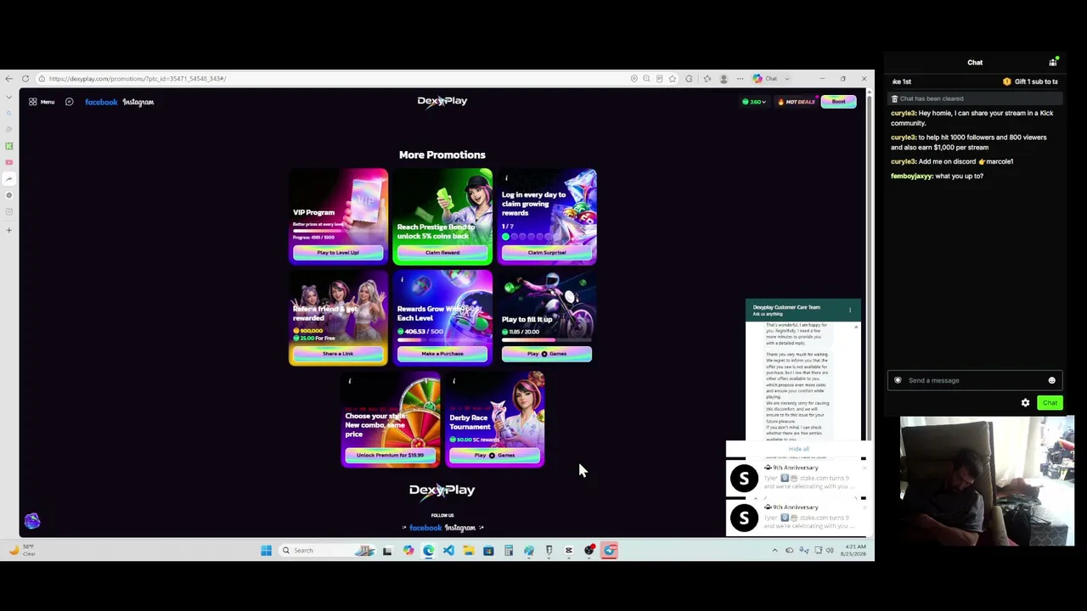The image size is (1087, 611).
Task: Open the browser profile avatar
Action: coord(724,79)
